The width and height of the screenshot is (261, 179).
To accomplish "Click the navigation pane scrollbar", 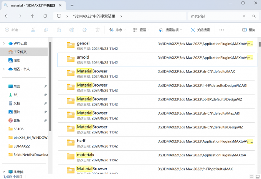I will pyautogui.click(x=50, y=86).
